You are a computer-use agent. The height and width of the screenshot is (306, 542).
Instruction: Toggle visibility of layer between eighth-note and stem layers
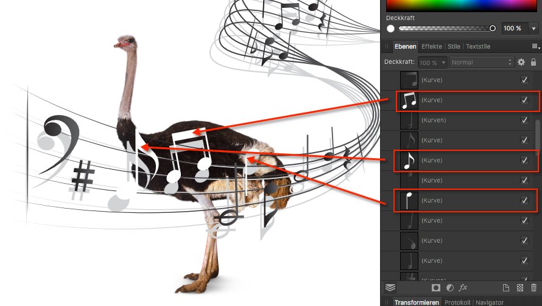(x=525, y=180)
